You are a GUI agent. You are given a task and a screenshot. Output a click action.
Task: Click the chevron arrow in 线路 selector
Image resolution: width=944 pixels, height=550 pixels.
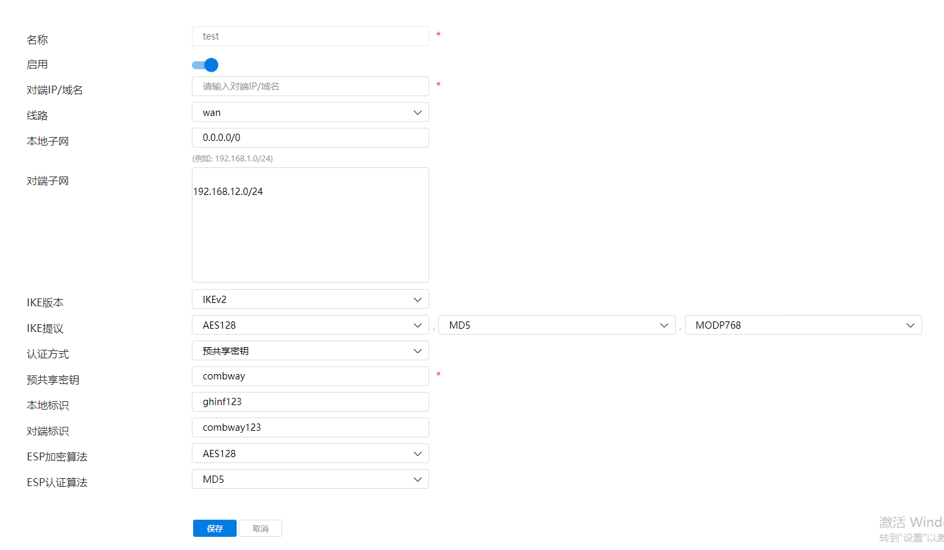417,113
